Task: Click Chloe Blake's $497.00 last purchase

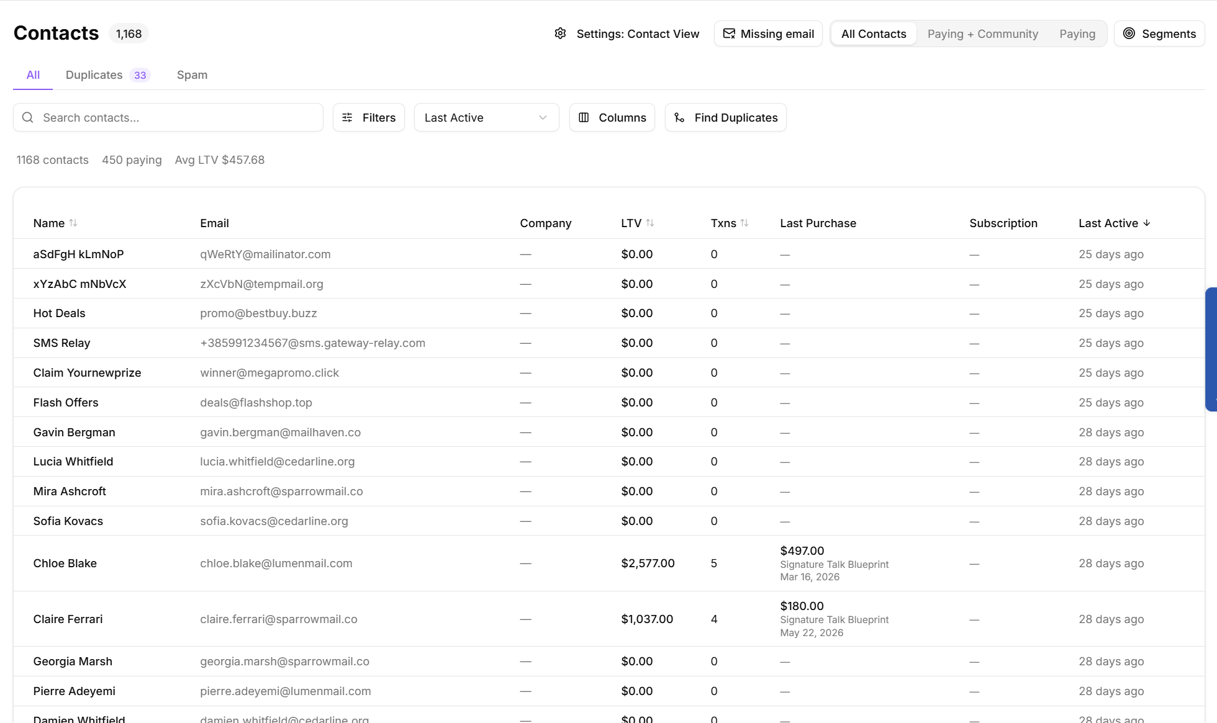Action: coord(802,550)
